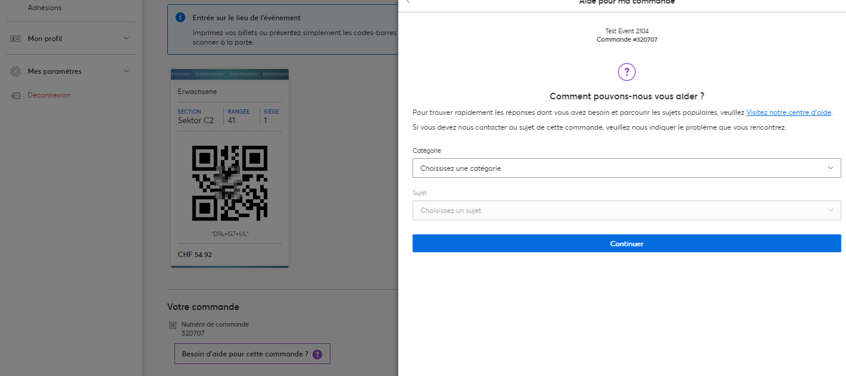Click Besoin d'aide pour cette commande button

click(x=245, y=354)
